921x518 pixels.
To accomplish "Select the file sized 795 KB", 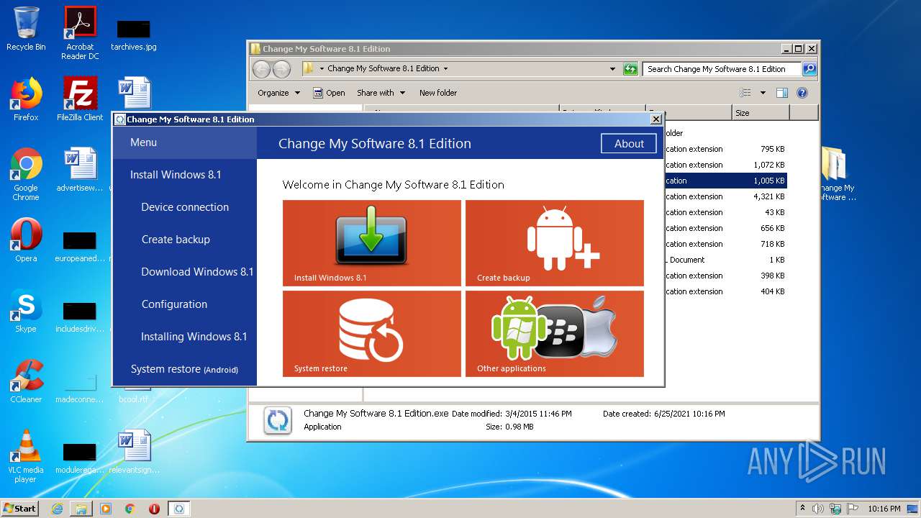I will [725, 149].
